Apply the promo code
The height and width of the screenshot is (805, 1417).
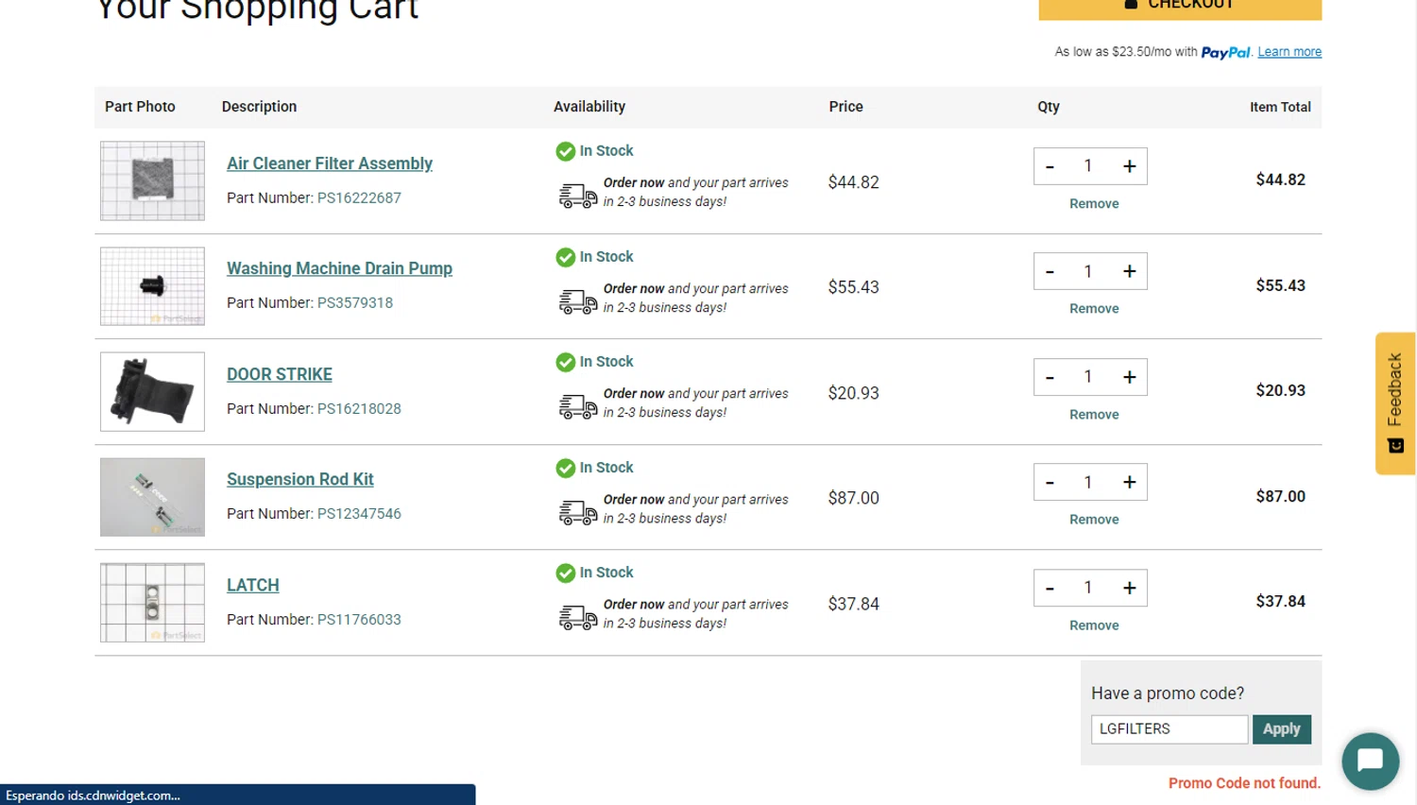[1281, 729]
